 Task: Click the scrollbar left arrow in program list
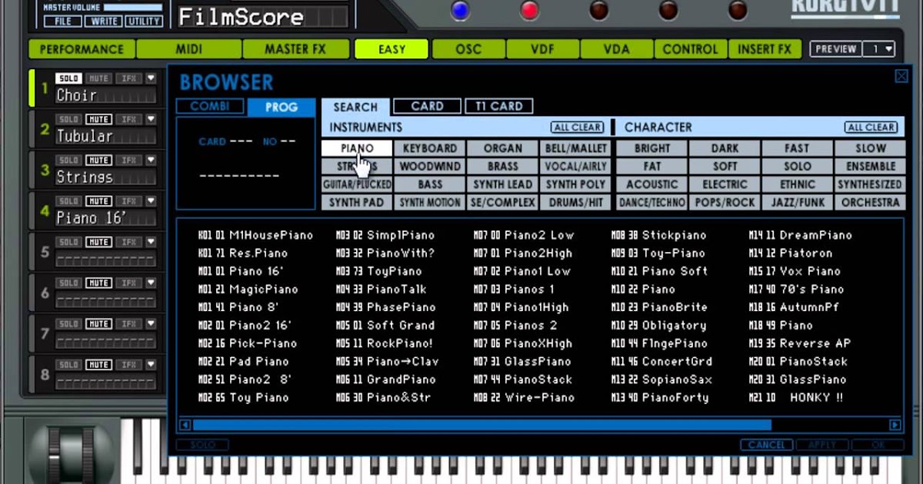point(185,425)
